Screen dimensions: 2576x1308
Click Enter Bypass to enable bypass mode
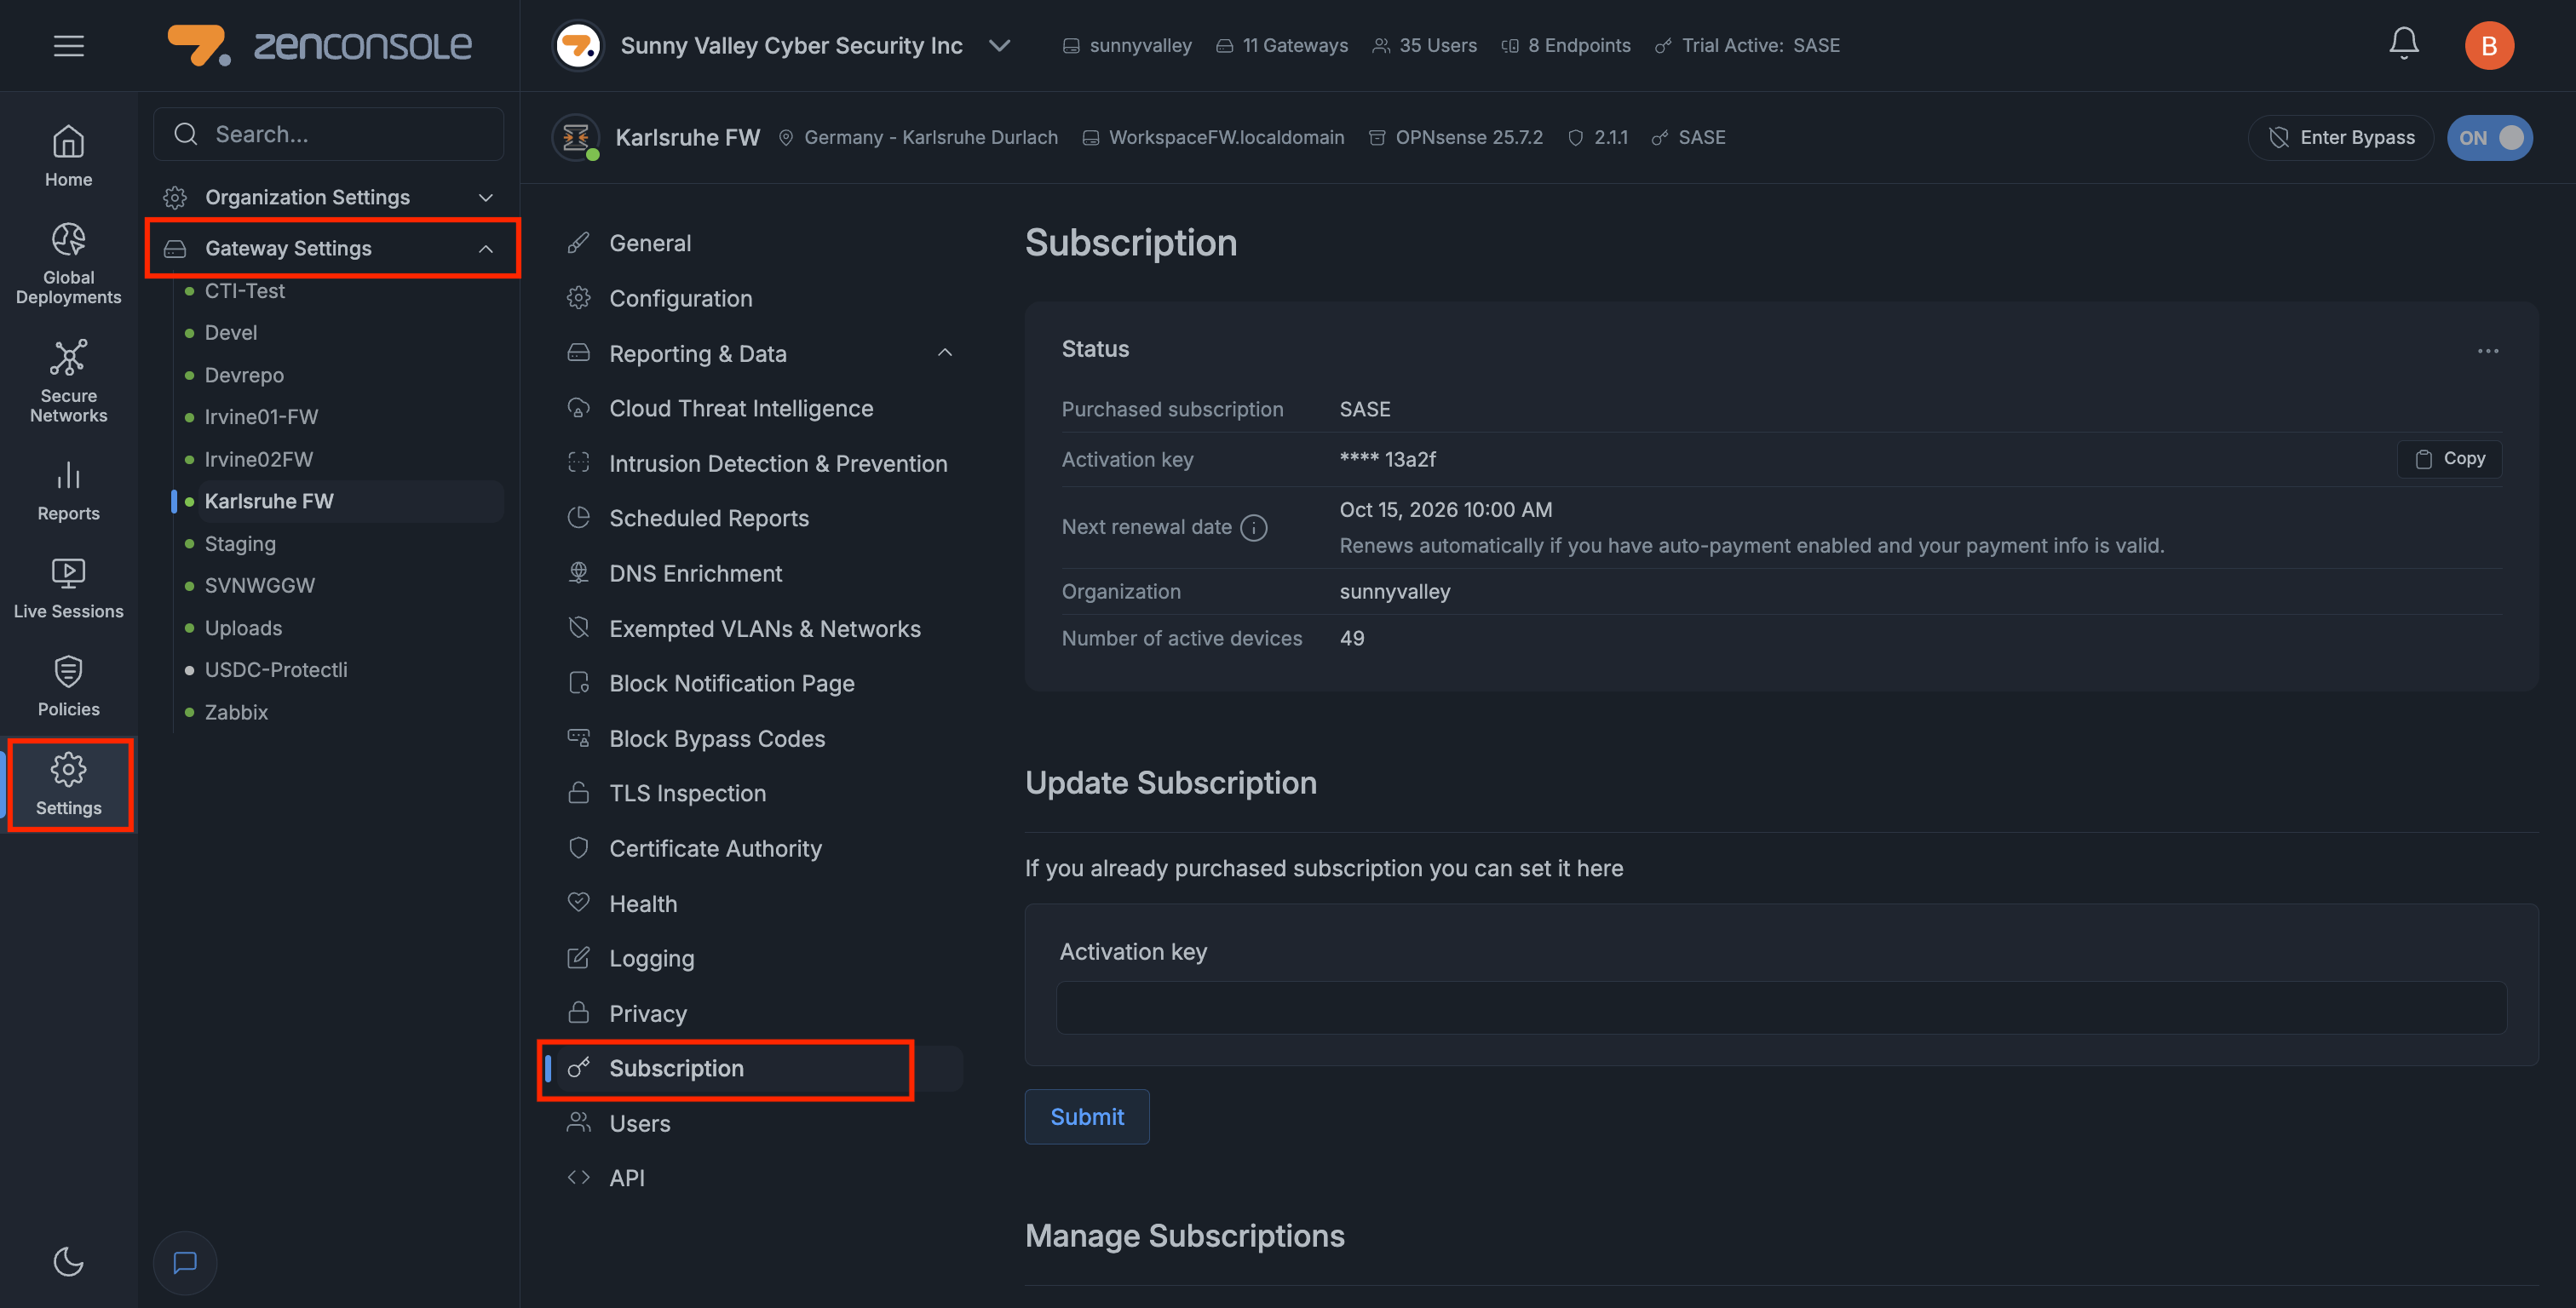pos(2341,137)
